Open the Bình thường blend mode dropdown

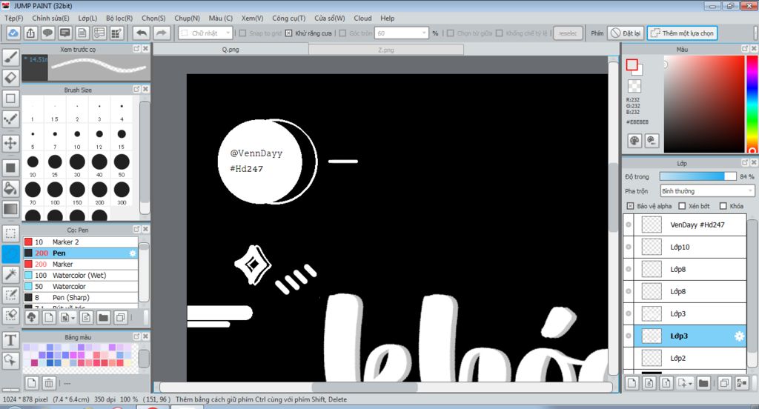tap(707, 191)
